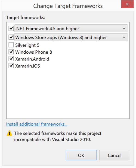The height and width of the screenshot is (168, 136).
Task: Click the Xamarin.Android list entry text
Action: point(32,59)
